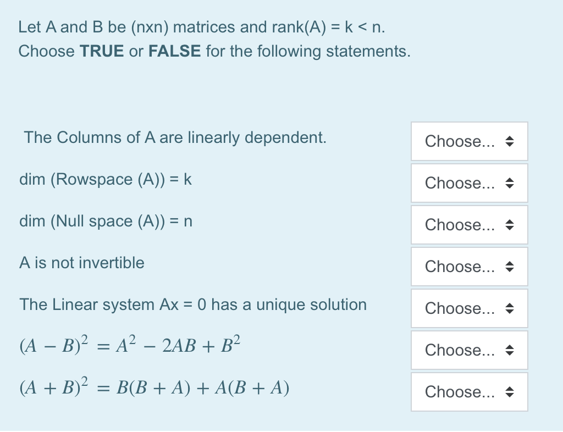Screen dimensions: 563x432
Task: Click the arrow icon beside the Rowspace statement
Action: tap(510, 183)
